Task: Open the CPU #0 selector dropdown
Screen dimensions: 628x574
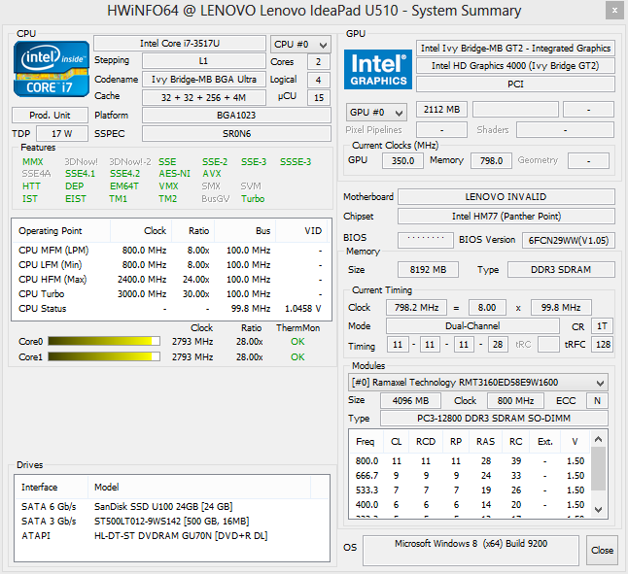Action: [x=300, y=45]
